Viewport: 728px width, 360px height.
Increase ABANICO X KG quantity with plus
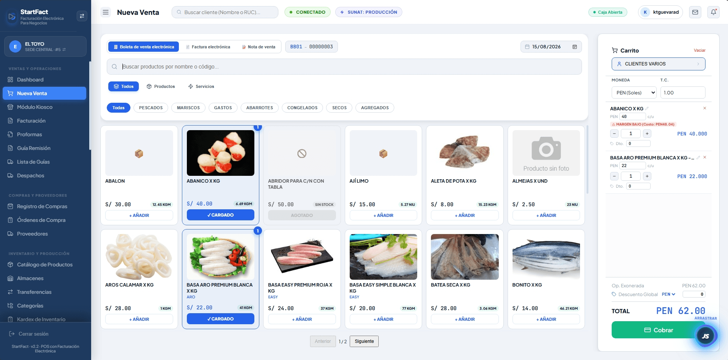(x=647, y=134)
